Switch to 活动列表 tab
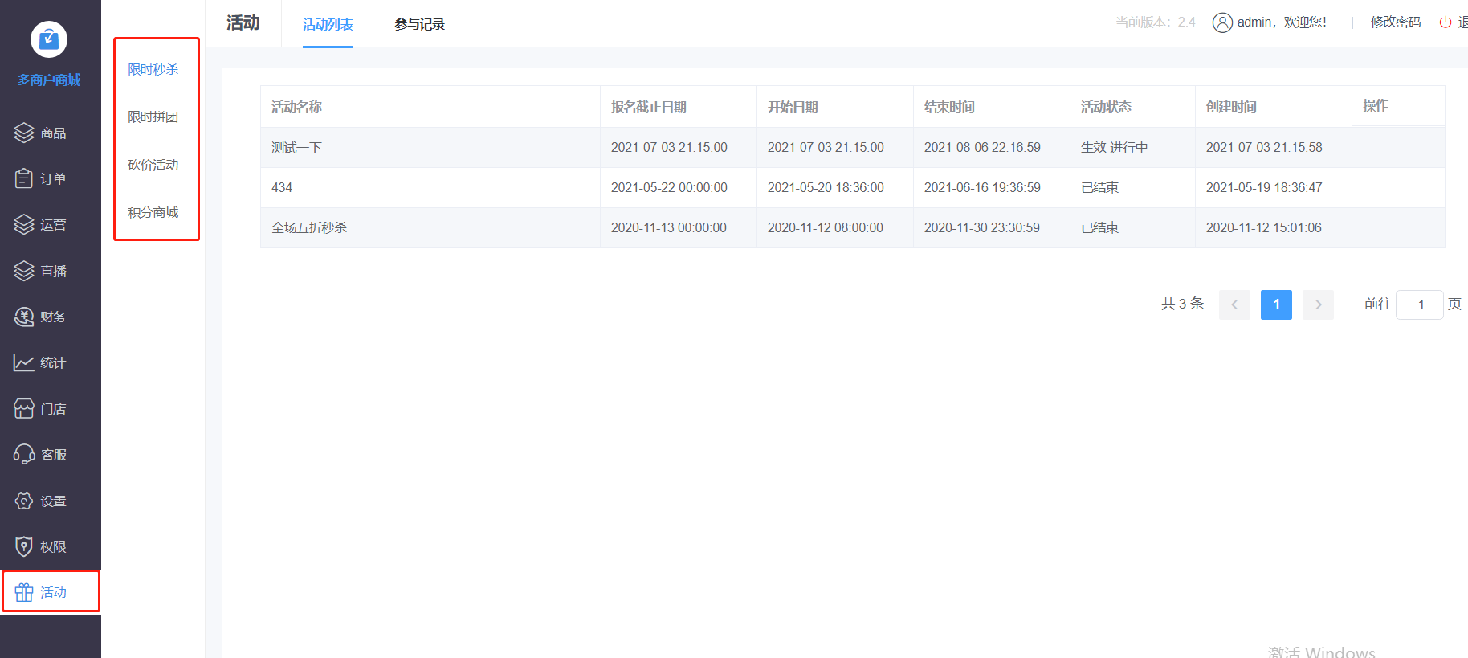 coord(328,24)
